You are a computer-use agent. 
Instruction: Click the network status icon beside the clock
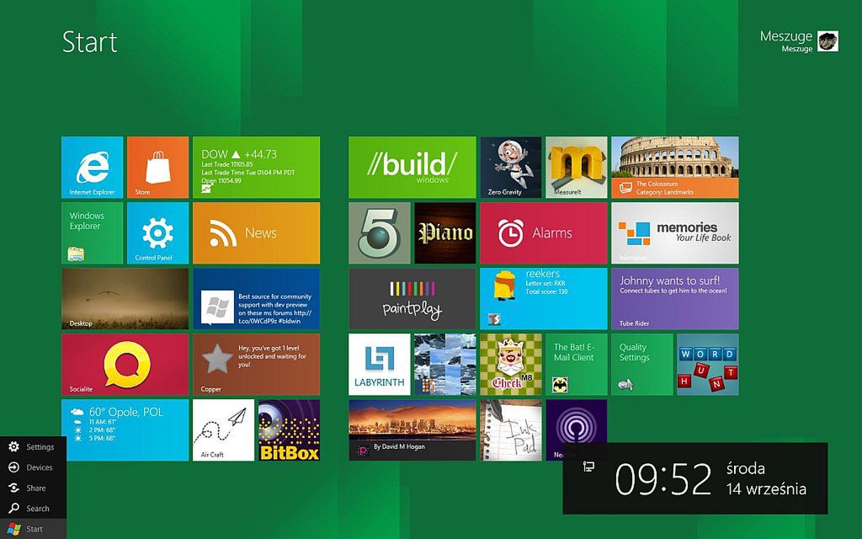click(x=588, y=467)
